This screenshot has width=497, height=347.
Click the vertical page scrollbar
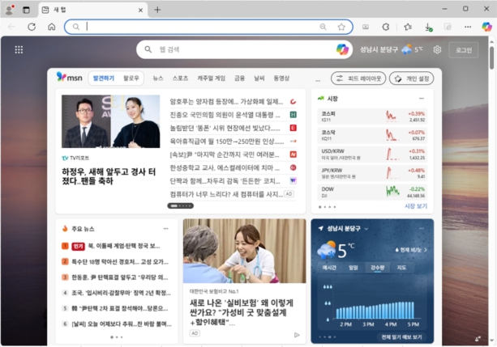point(491,57)
